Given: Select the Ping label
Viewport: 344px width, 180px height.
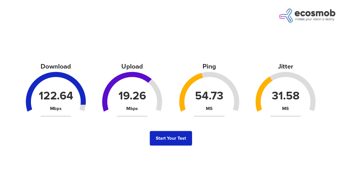Looking at the screenshot, I should pos(209,67).
